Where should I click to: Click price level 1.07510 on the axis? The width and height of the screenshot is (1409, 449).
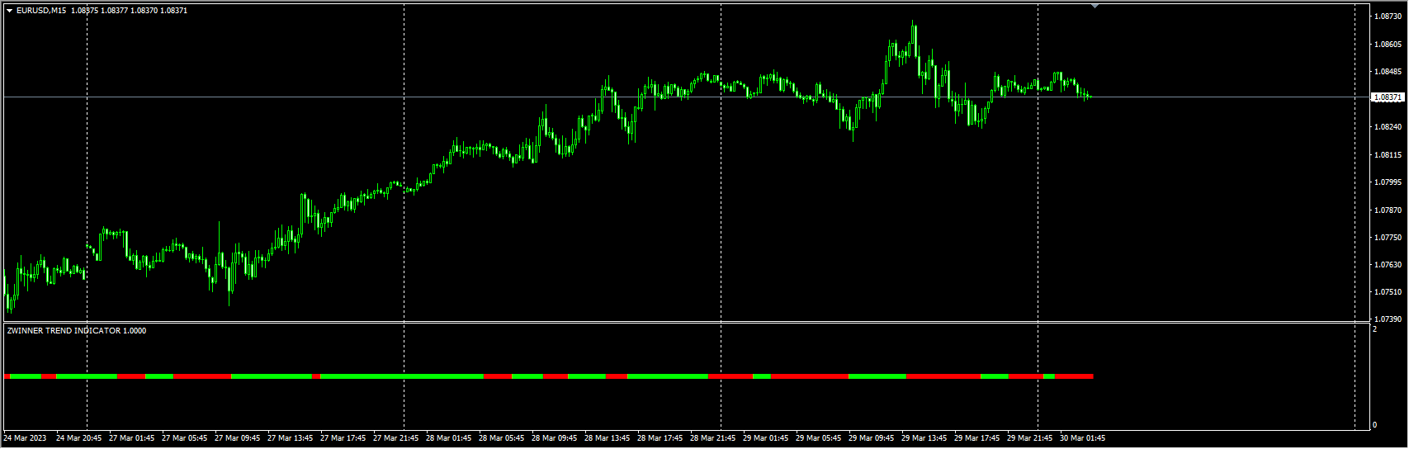click(x=1388, y=292)
